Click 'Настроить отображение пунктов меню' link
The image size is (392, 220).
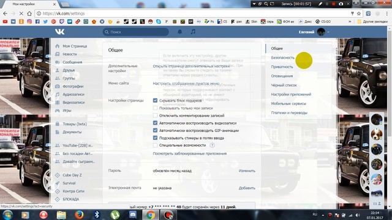[x=186, y=83]
